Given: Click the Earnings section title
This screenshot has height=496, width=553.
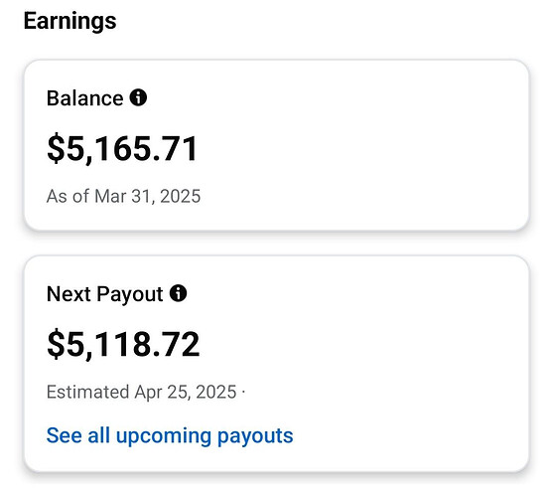Looking at the screenshot, I should 69,21.
